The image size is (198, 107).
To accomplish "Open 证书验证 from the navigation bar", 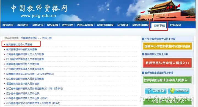I will pos(123,25).
